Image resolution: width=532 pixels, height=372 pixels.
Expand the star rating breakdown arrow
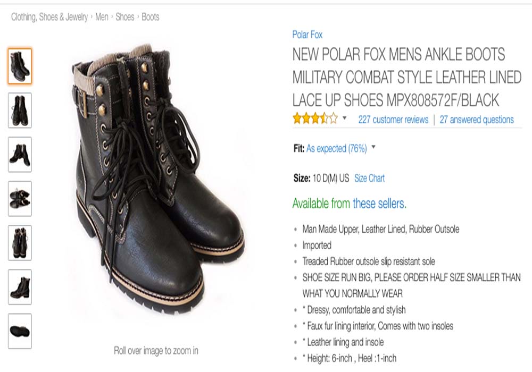click(344, 118)
